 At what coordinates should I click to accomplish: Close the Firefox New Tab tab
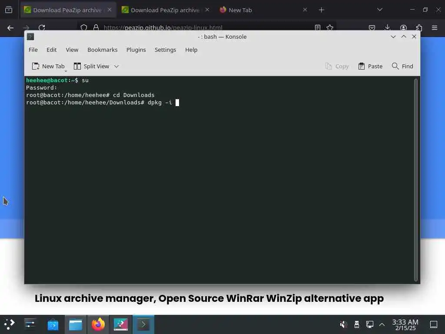[x=305, y=10]
